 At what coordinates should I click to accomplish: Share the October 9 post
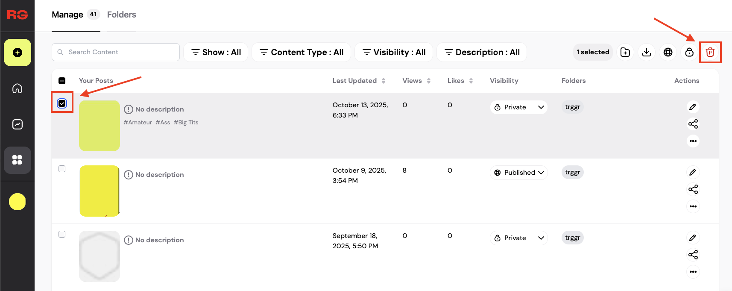693,189
